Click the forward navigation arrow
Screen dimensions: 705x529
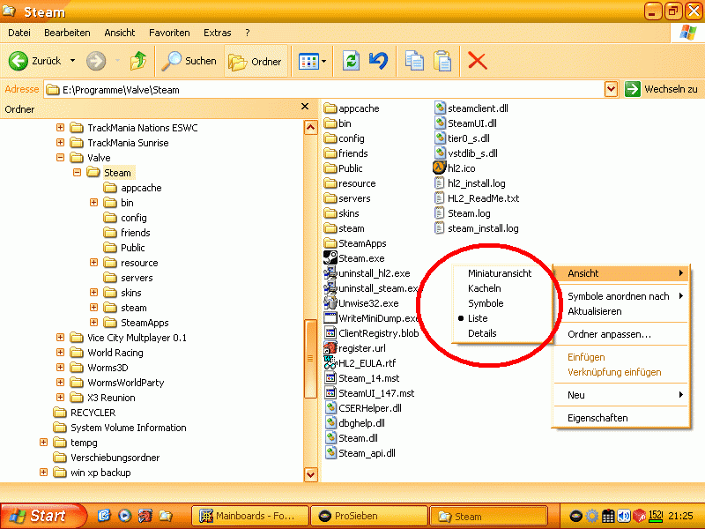(96, 61)
